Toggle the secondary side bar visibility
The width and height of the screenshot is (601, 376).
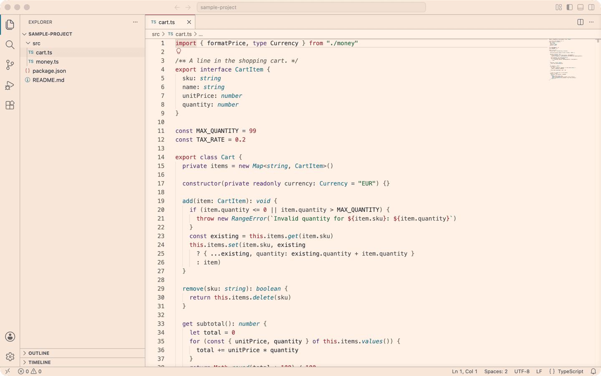click(x=591, y=7)
